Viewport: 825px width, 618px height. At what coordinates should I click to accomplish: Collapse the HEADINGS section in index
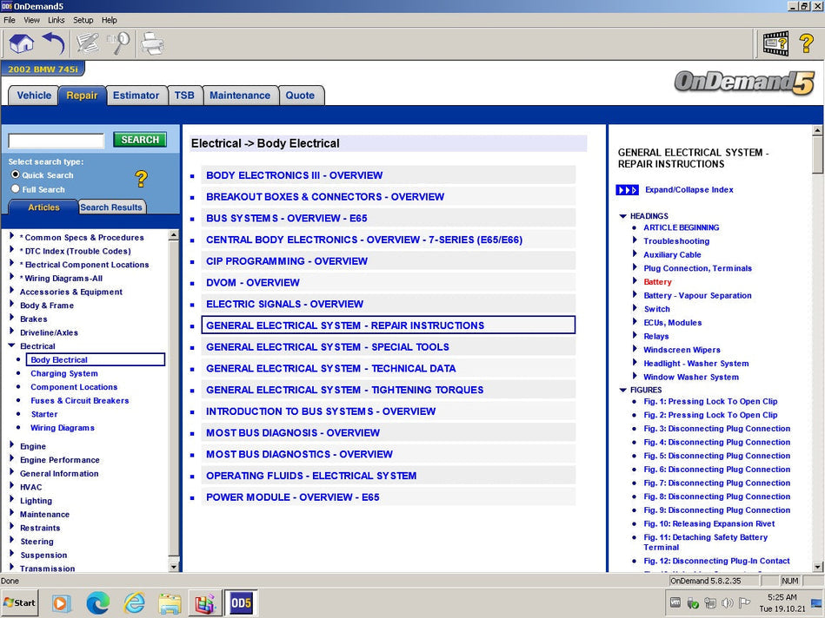622,216
